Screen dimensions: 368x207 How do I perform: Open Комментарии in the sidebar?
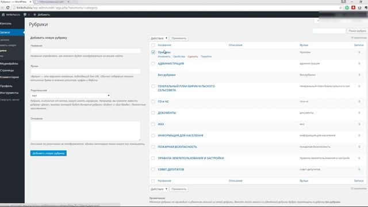[10, 77]
